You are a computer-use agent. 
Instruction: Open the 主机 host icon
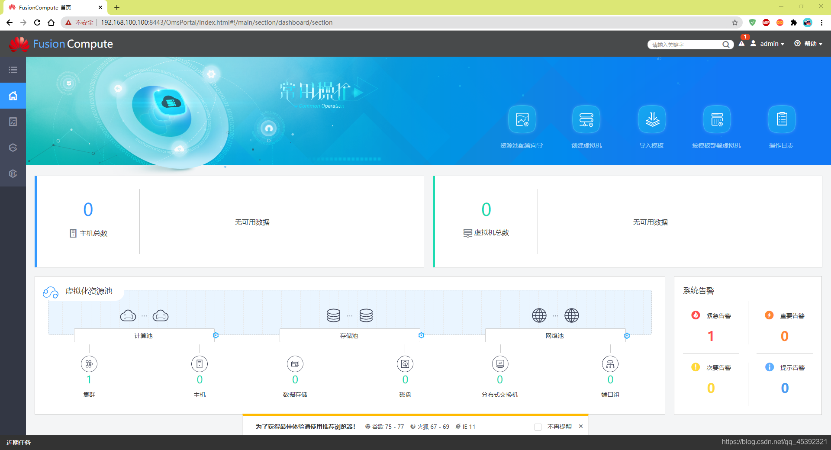point(200,364)
